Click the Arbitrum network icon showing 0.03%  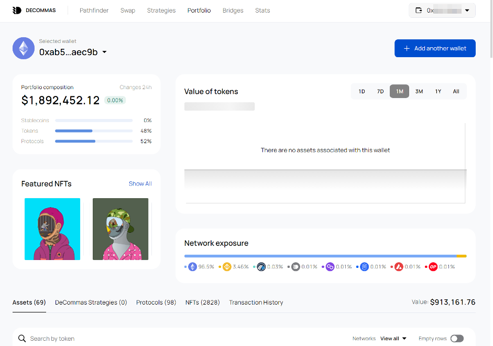coord(261,267)
